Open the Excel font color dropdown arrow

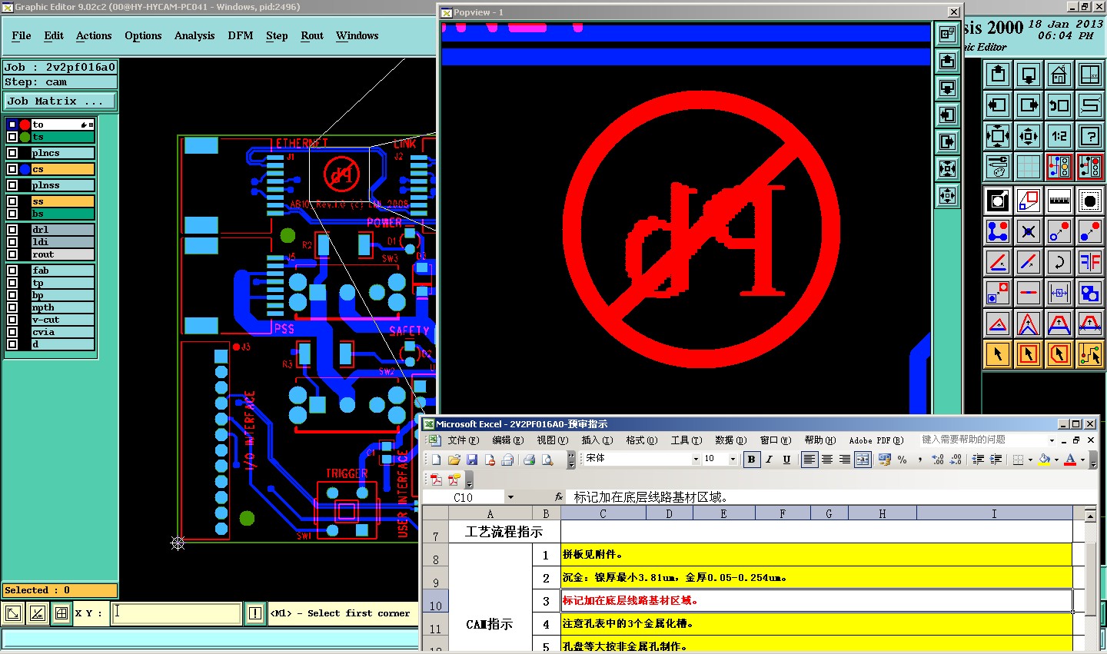[1082, 460]
